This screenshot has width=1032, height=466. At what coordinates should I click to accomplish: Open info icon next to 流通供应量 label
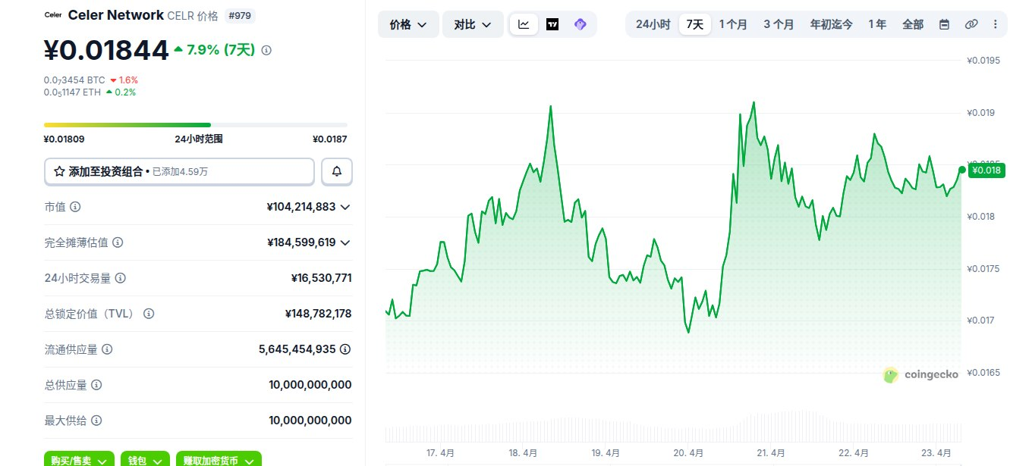point(107,349)
